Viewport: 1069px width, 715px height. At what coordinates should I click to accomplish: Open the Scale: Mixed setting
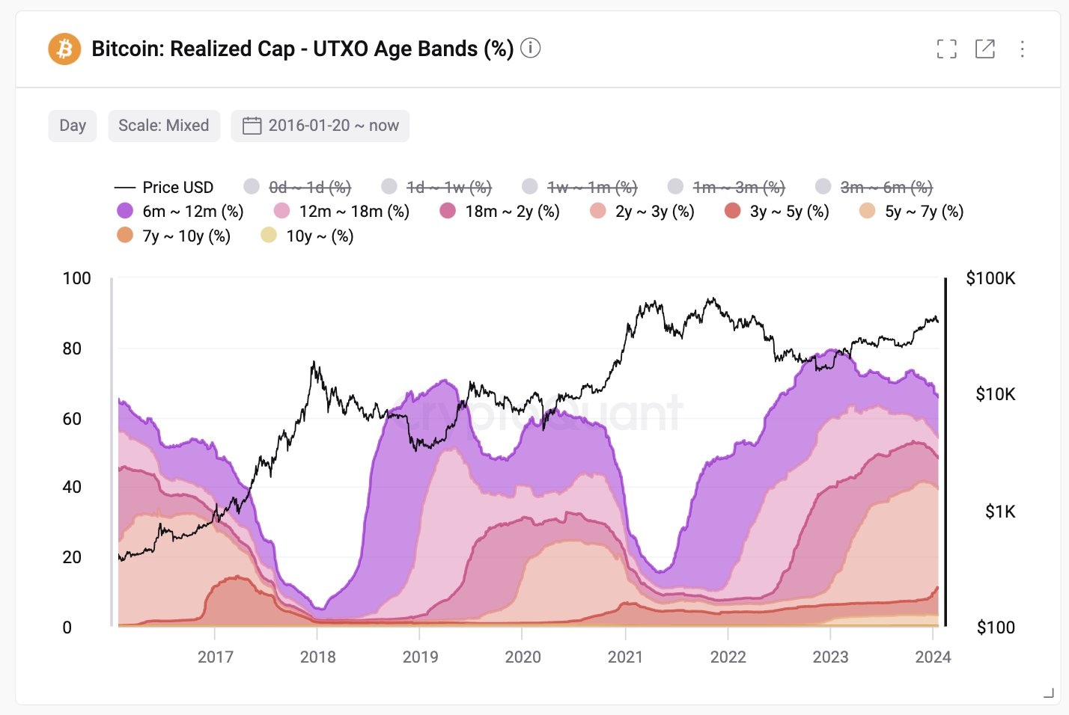pyautogui.click(x=164, y=125)
